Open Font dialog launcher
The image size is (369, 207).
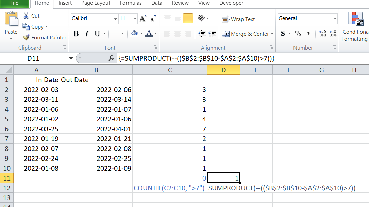[155, 48]
